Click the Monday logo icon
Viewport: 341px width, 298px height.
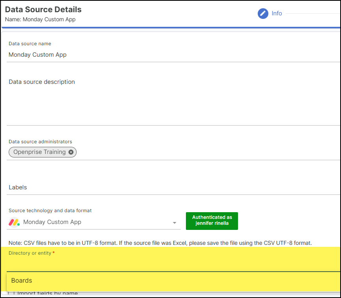coord(14,222)
